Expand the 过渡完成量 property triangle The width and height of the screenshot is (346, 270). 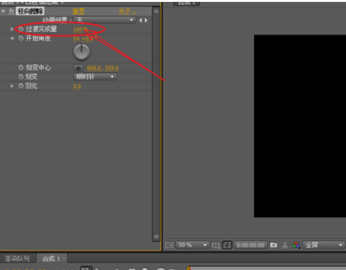11,29
